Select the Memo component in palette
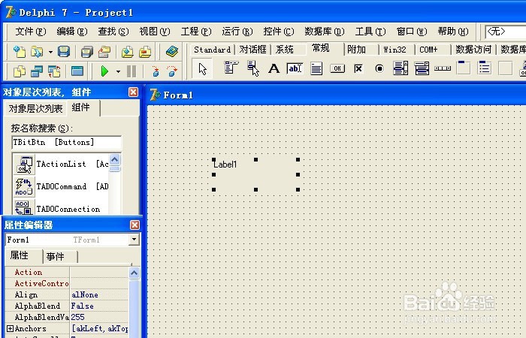 pos(316,68)
